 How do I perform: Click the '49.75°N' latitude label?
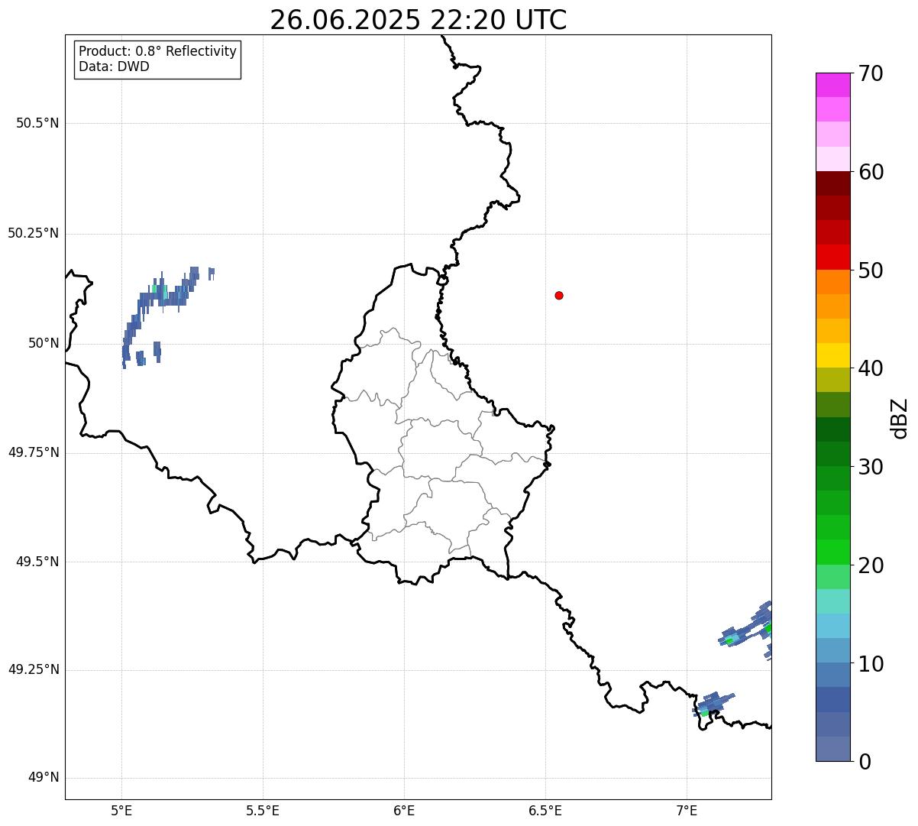pyautogui.click(x=34, y=452)
